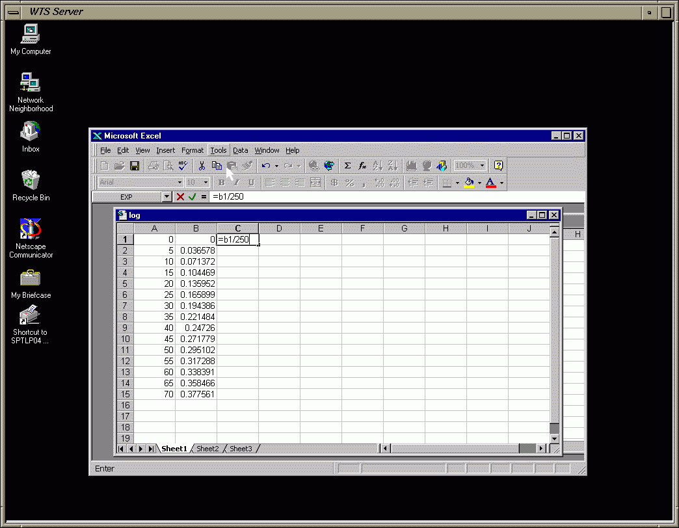Click the Fill Color paint bucket swatch

tap(470, 183)
